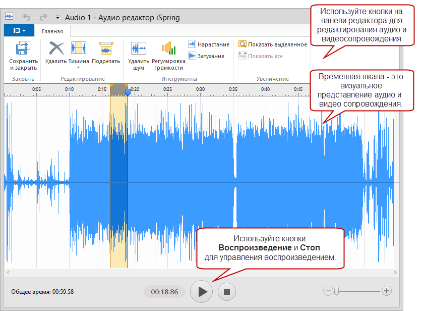
Task: Click the Delete (Удалить) X icon
Action: tap(56, 48)
